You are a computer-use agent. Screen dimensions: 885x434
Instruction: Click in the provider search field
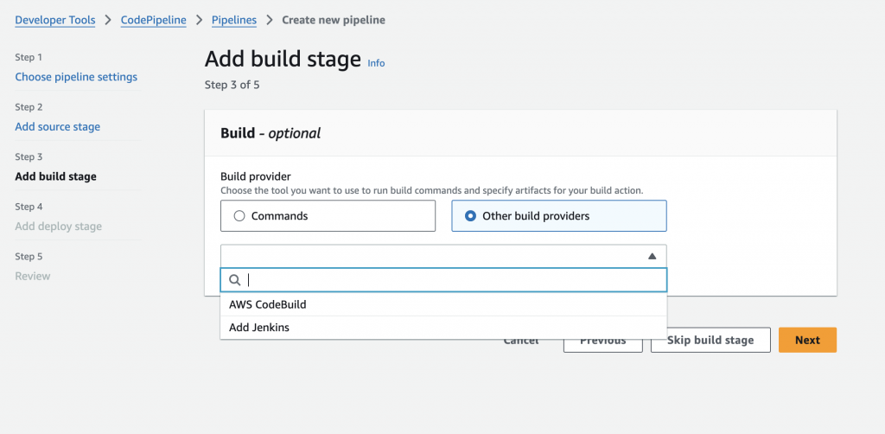449,280
